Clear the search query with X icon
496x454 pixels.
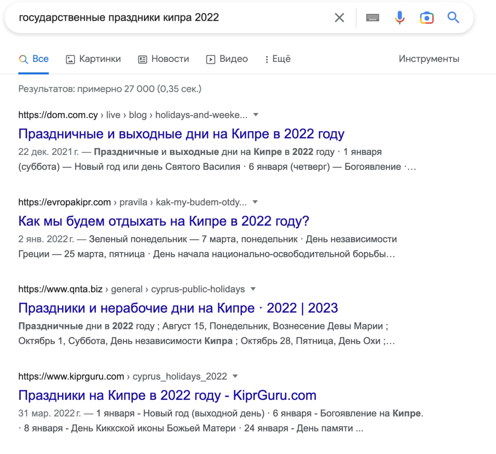click(339, 18)
